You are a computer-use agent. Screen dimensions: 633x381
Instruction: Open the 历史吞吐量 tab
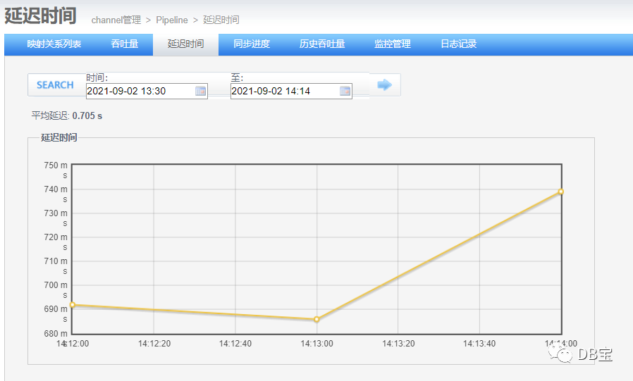tap(322, 44)
